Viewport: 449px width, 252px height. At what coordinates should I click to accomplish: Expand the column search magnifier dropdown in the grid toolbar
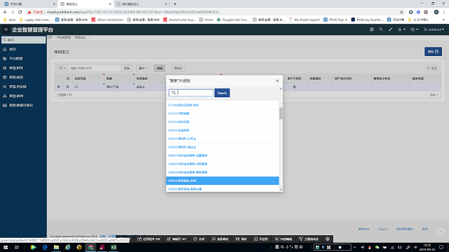[62, 68]
